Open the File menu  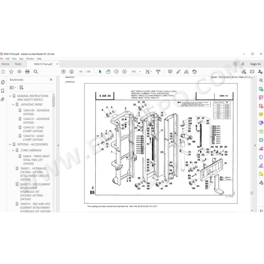2,58
